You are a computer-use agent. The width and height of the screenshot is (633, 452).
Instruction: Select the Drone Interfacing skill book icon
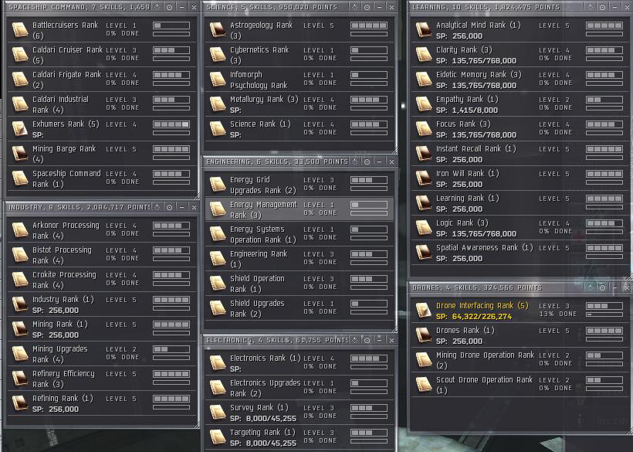click(424, 311)
